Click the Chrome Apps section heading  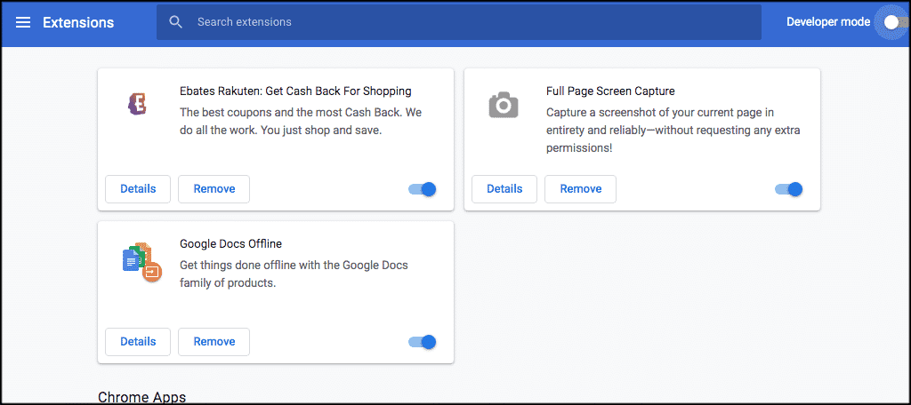(141, 397)
